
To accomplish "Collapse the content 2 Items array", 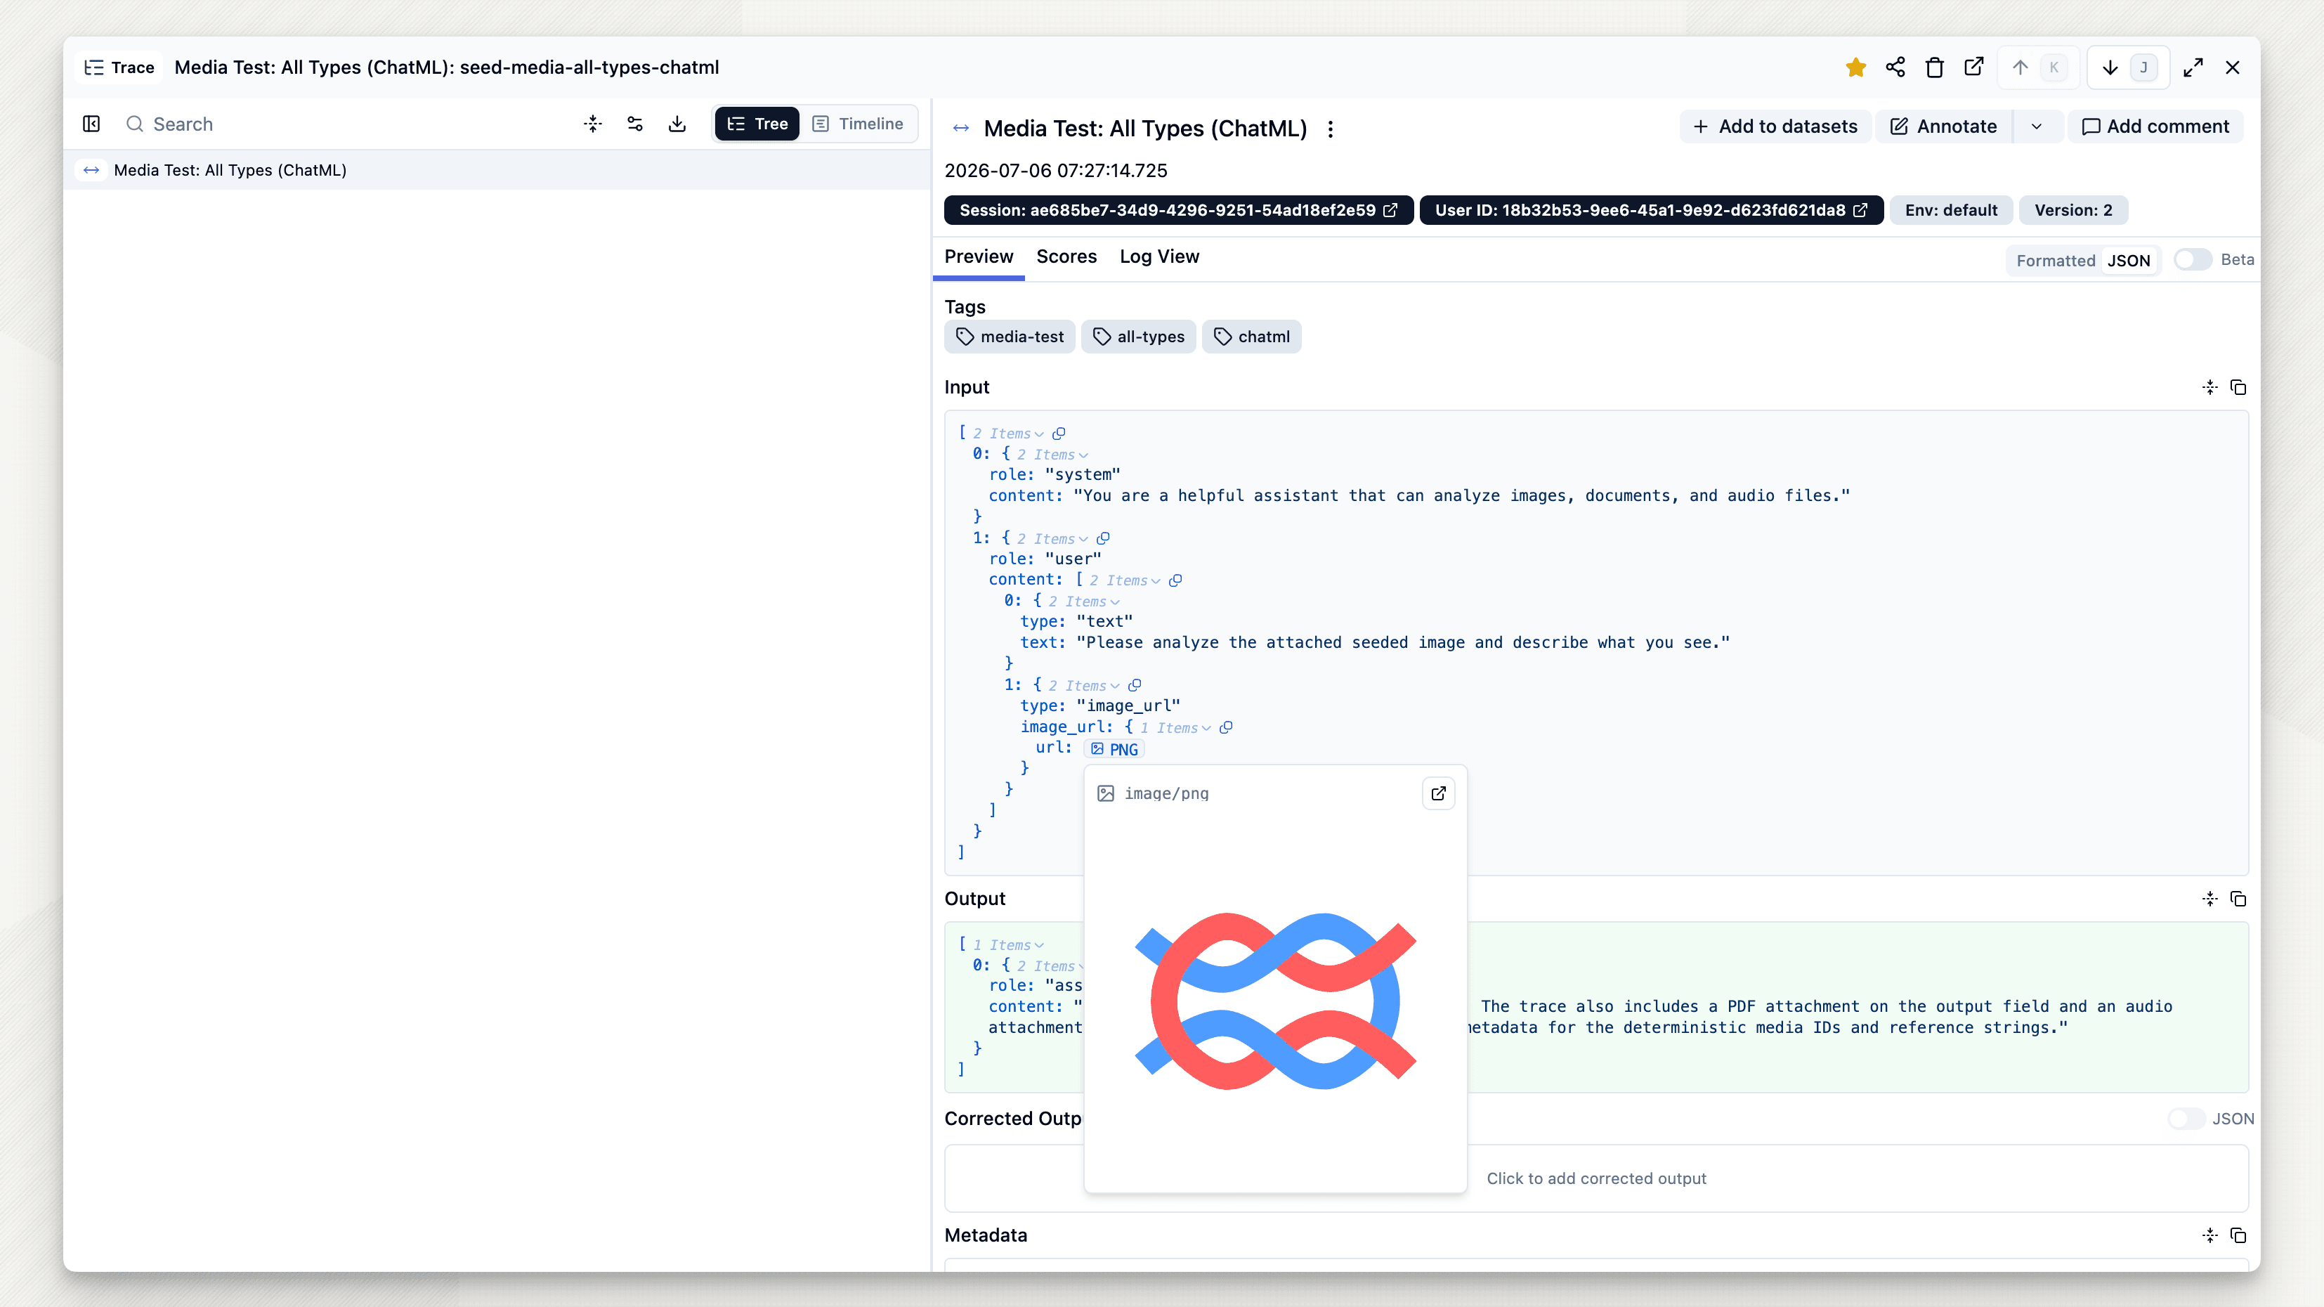I will click(1125, 580).
